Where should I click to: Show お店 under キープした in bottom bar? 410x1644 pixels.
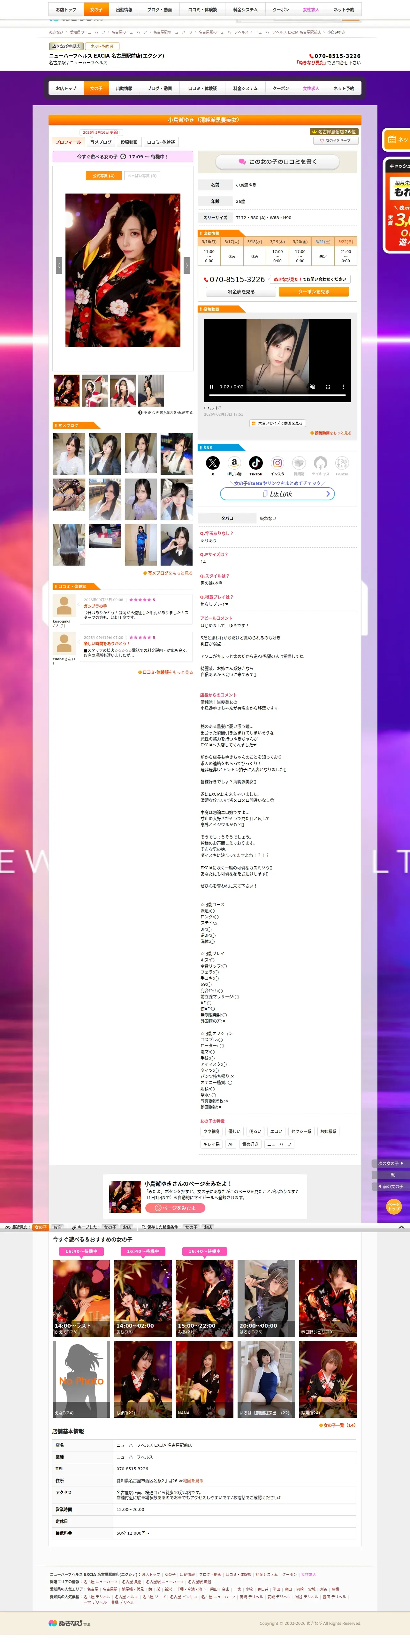pyautogui.click(x=127, y=1227)
